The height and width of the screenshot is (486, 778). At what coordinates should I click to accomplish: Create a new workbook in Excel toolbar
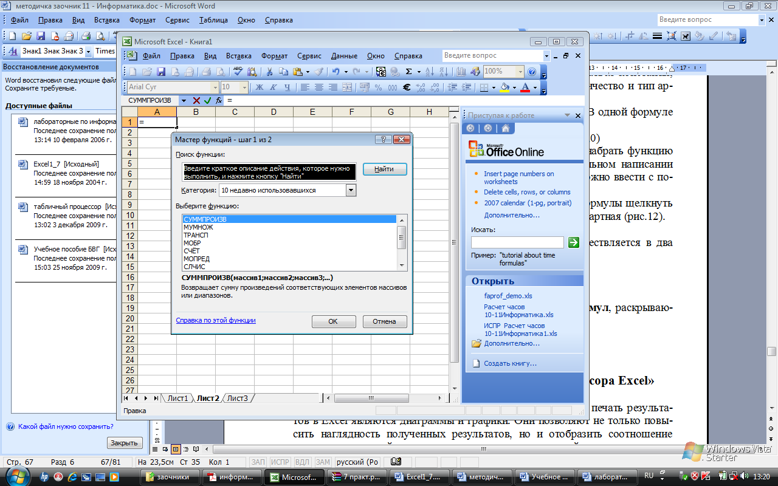133,71
